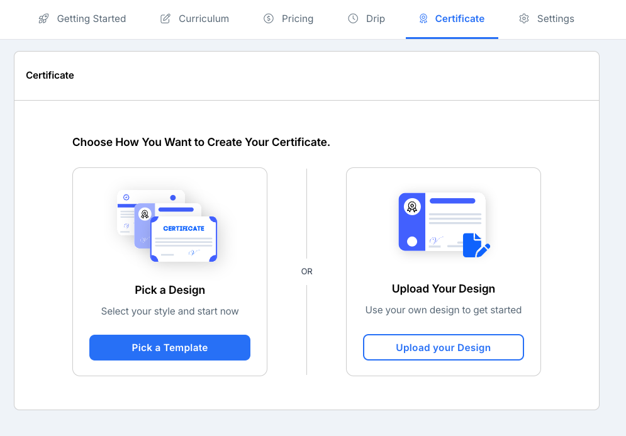Click the clock icon next to Drip
626x436 pixels.
(352, 18)
